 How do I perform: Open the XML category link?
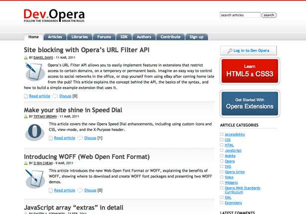tap(228, 198)
